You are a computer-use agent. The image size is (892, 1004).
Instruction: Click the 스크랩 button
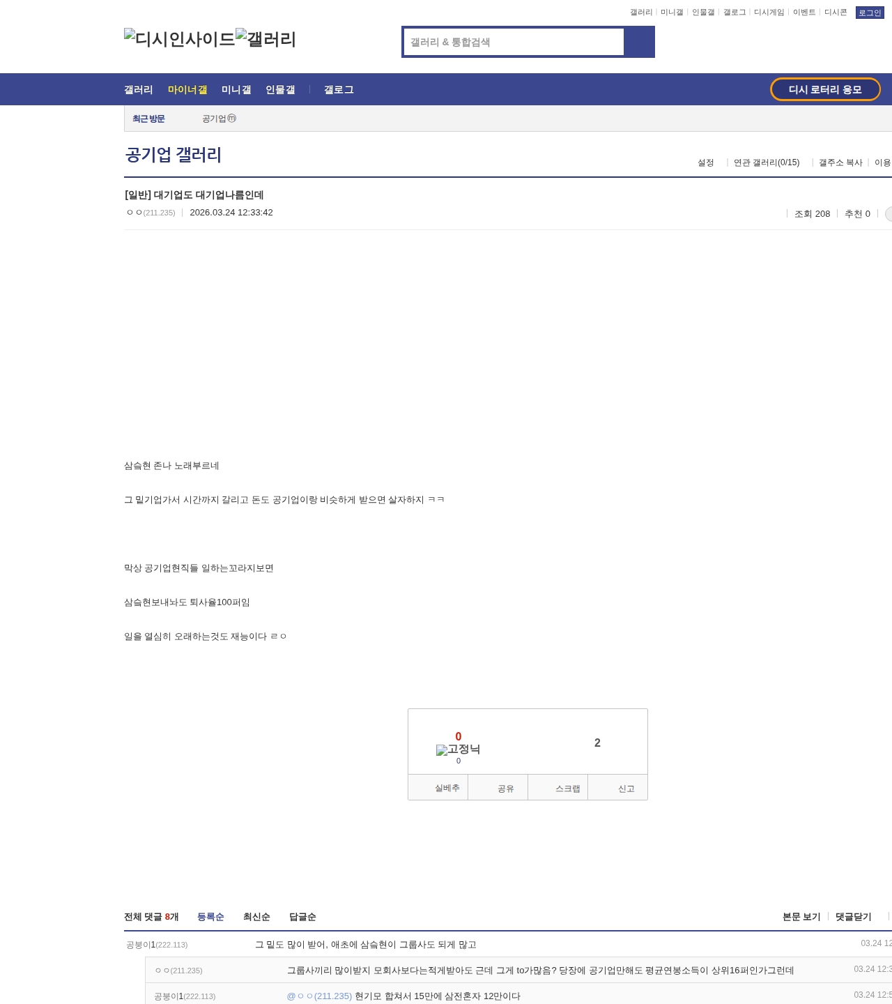[558, 788]
